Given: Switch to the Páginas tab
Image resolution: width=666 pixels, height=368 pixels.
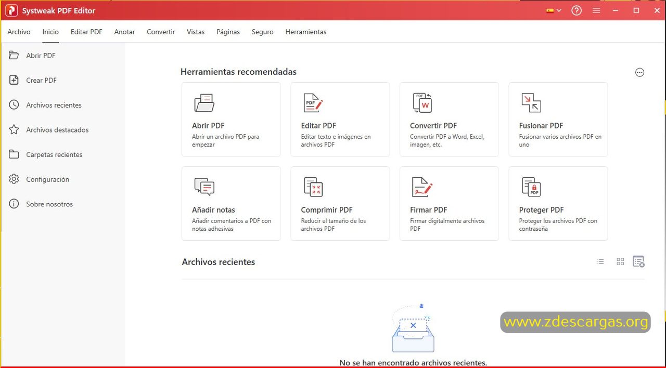Looking at the screenshot, I should tap(228, 32).
